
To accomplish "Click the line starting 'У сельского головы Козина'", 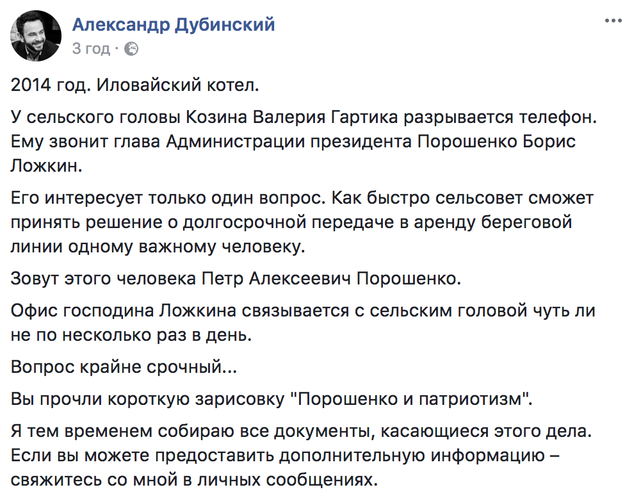I will 304,117.
